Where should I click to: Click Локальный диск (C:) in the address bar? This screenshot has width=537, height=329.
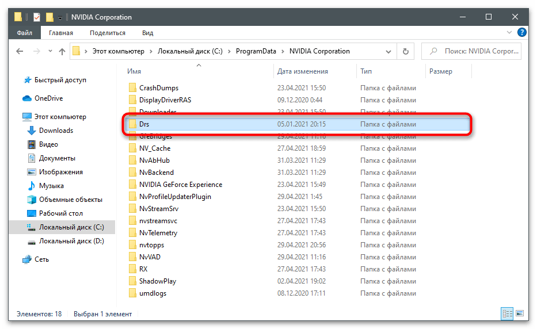tap(190, 51)
